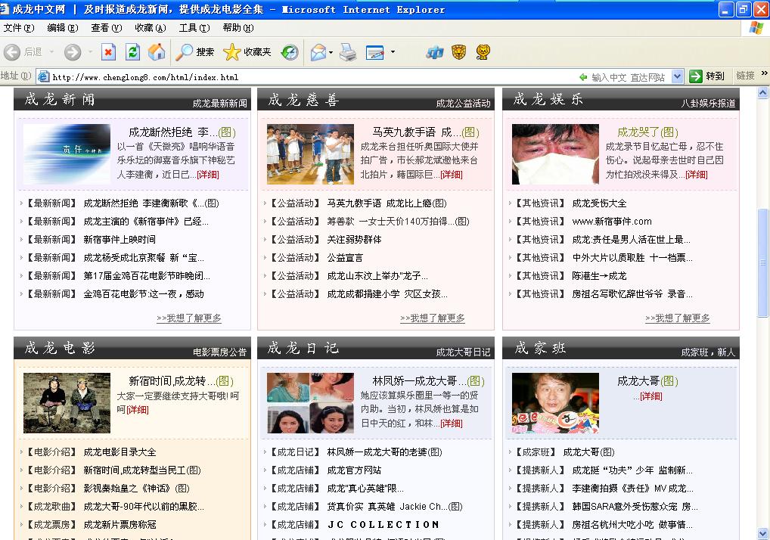This screenshot has width=770, height=540.
Task: Open Search with magnifier icon
Action: (x=195, y=52)
